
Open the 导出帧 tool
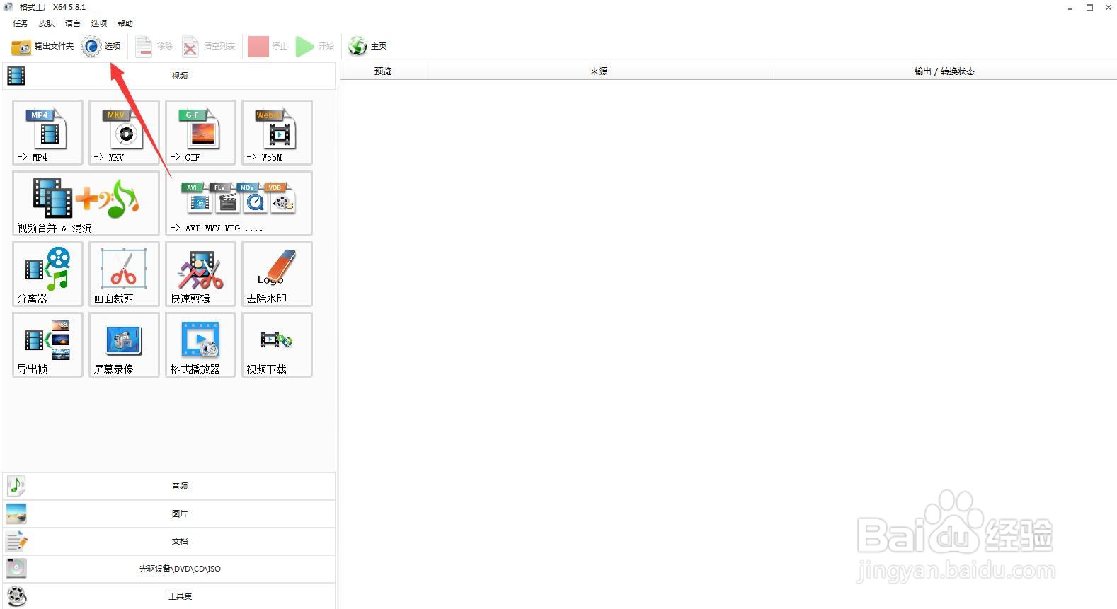coord(47,344)
